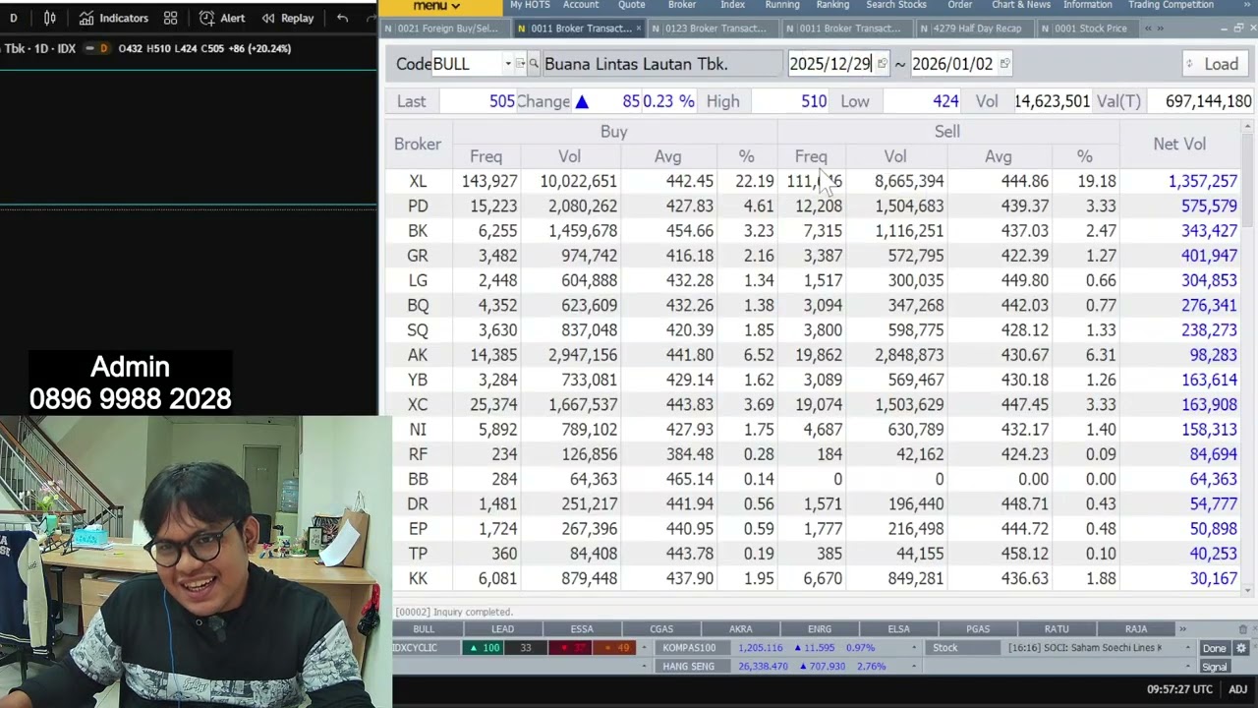The width and height of the screenshot is (1258, 708).
Task: Expand the Code BULL dropdown arrow
Action: [508, 64]
